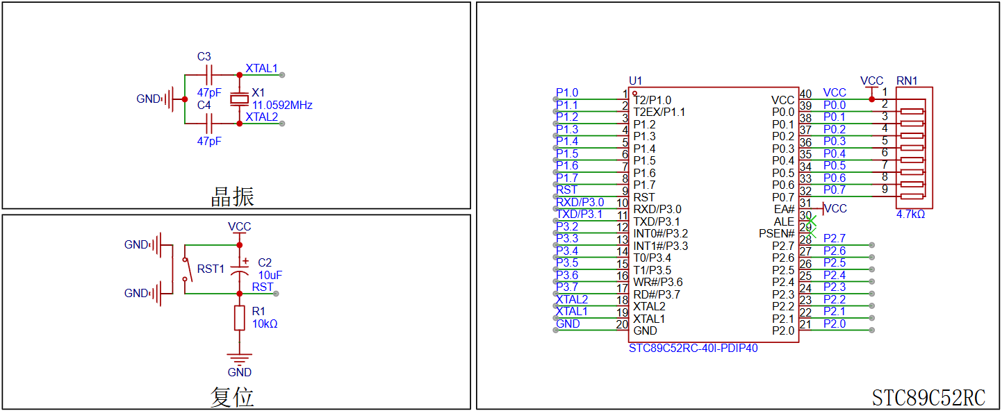The height and width of the screenshot is (411, 1002).
Task: Click the RST1 designator label
Action: (211, 269)
